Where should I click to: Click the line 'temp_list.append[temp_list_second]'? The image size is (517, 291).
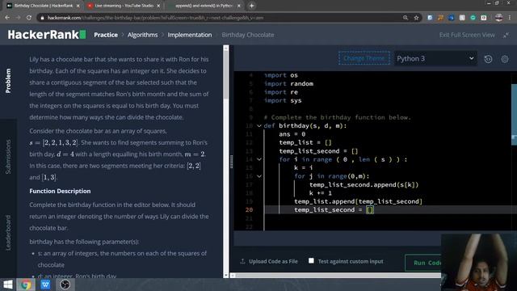[358, 201]
